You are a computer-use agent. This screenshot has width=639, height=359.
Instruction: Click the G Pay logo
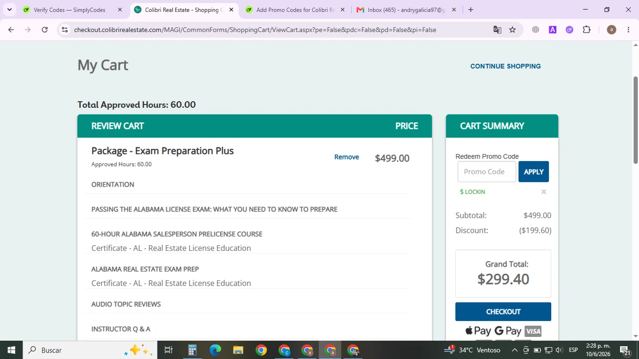tap(508, 331)
